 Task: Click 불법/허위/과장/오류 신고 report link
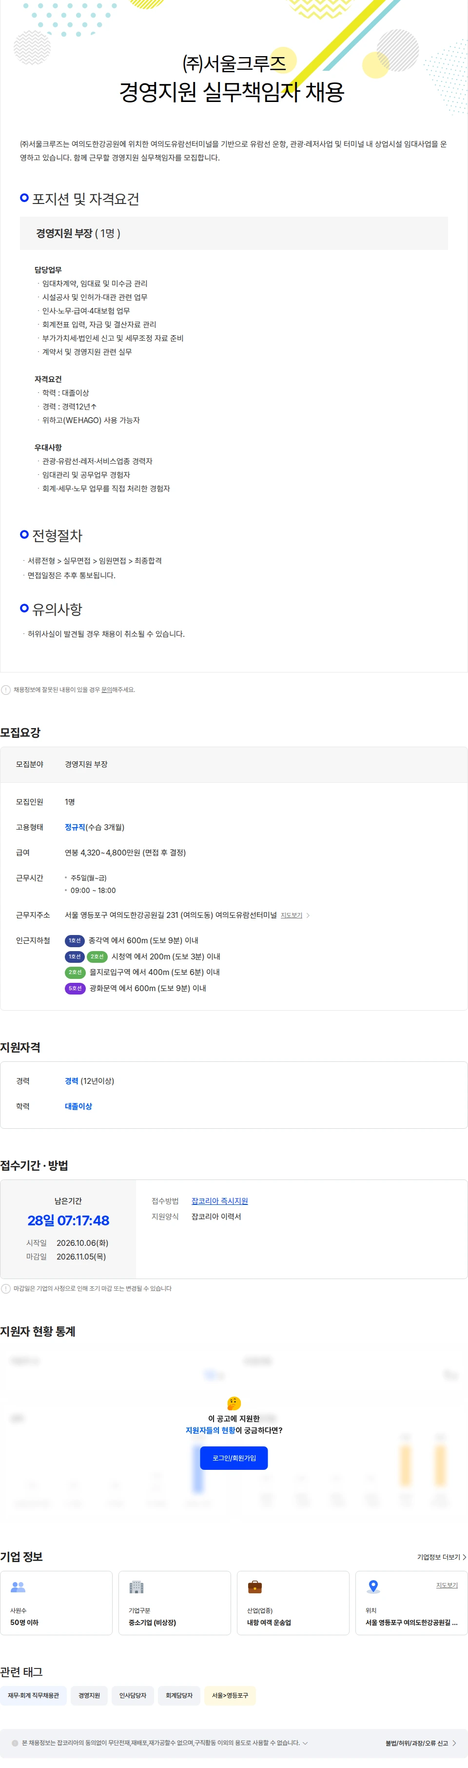click(417, 1743)
